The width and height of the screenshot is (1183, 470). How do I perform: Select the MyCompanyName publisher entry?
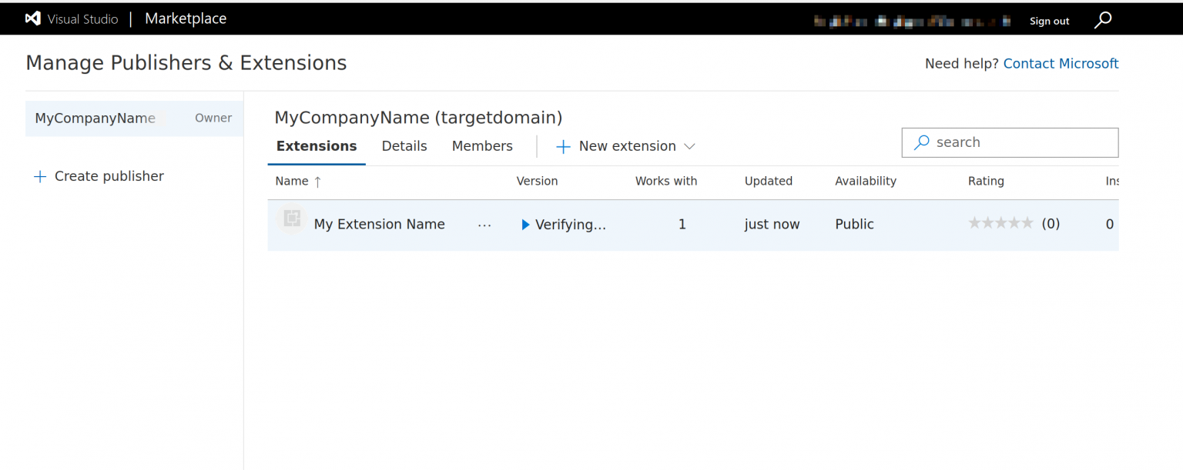coord(95,118)
